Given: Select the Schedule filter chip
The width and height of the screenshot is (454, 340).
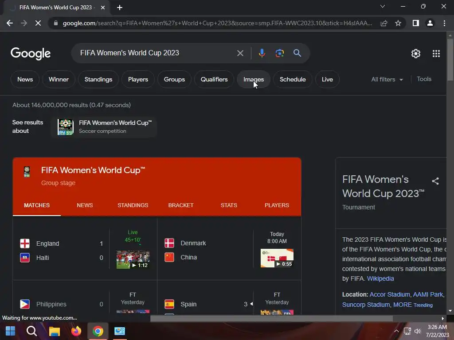Looking at the screenshot, I should tap(293, 79).
